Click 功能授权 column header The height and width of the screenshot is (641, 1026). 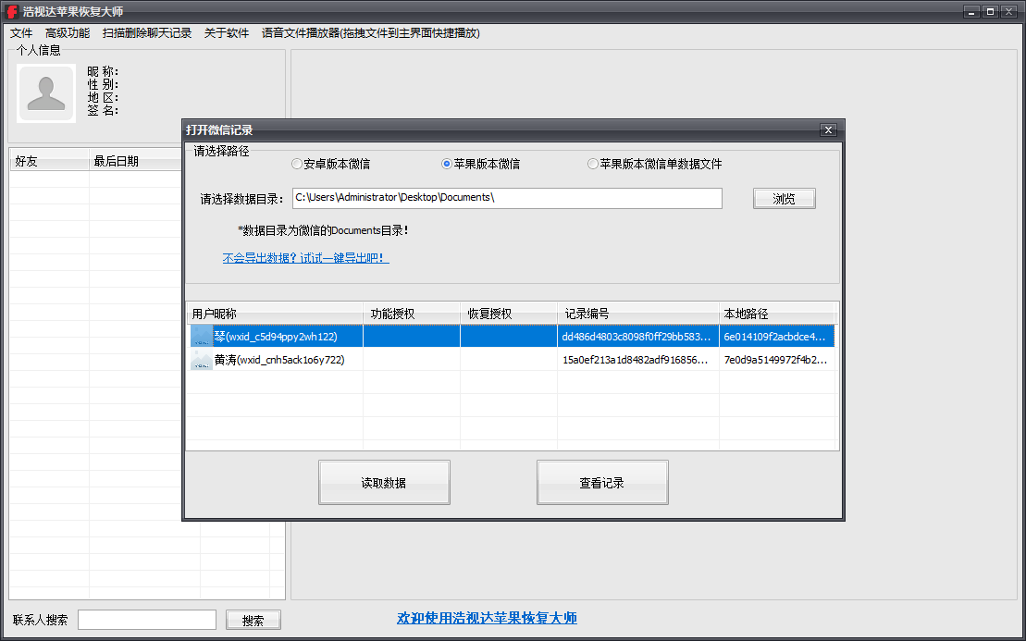412,314
